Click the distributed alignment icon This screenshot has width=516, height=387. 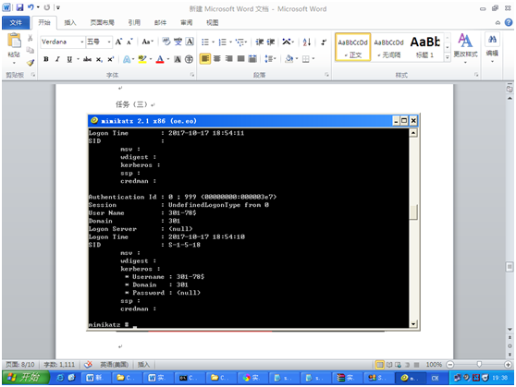pyautogui.click(x=252, y=59)
